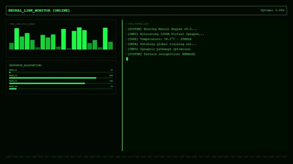Screen dimensions: 293x164
Task: Click the last bar of the core load graph
Action: point(111,46)
